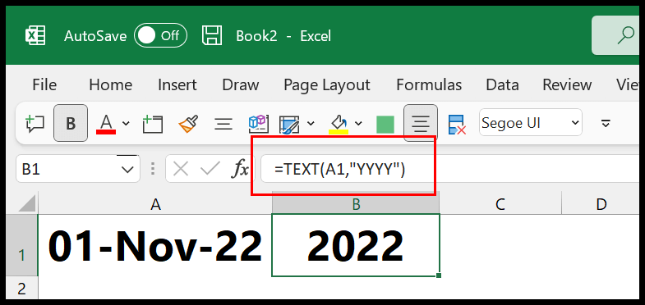Select the Format Painter brush
Screen dimensions: 645x305
click(188, 123)
